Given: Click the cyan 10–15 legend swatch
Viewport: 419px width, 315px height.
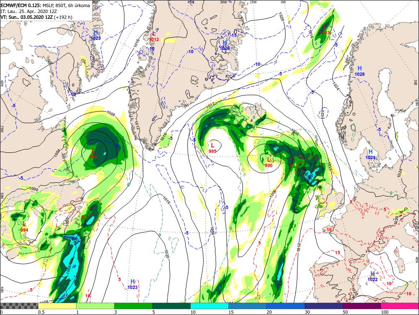Looking at the screenshot, I should click(209, 306).
